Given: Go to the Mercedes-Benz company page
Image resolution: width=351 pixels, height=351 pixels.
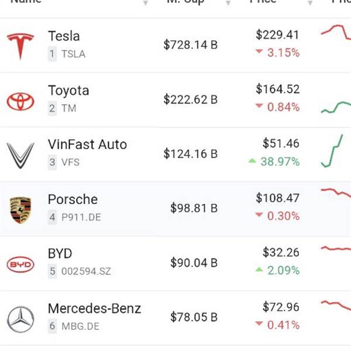Looking at the screenshot, I should click(x=94, y=308).
